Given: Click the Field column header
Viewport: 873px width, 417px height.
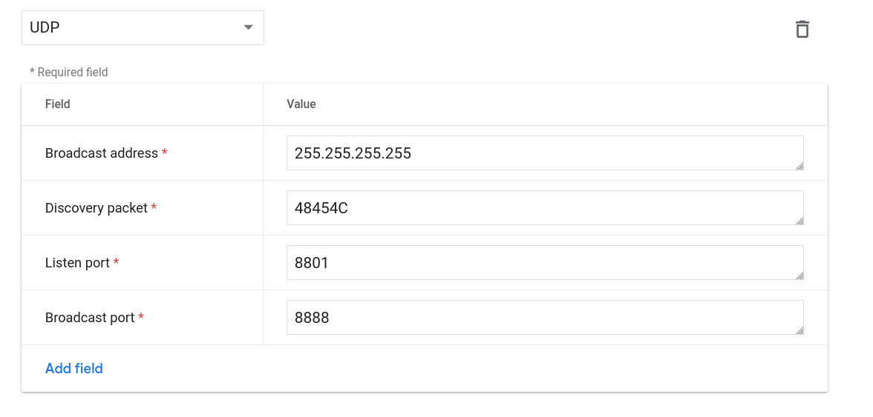Looking at the screenshot, I should pos(57,104).
